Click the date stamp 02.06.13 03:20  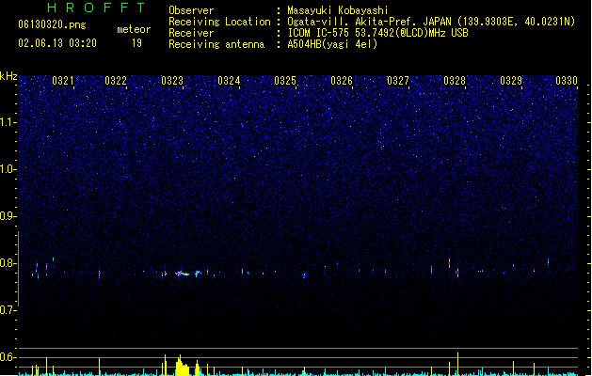click(57, 43)
